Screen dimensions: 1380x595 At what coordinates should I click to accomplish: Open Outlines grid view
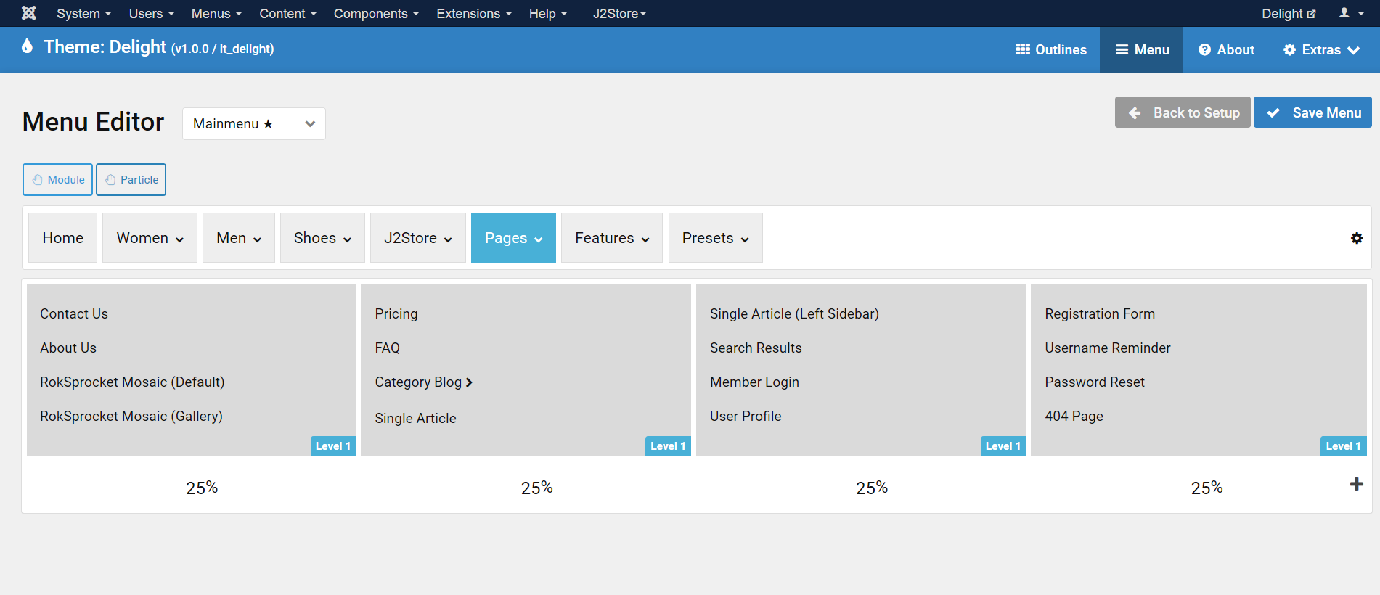click(x=1050, y=49)
